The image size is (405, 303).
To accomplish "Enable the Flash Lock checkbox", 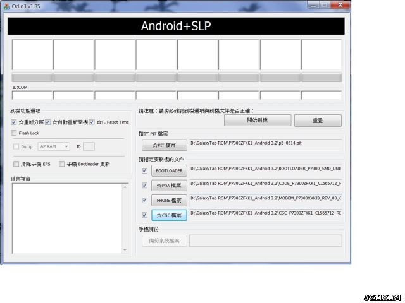I will point(14,133).
